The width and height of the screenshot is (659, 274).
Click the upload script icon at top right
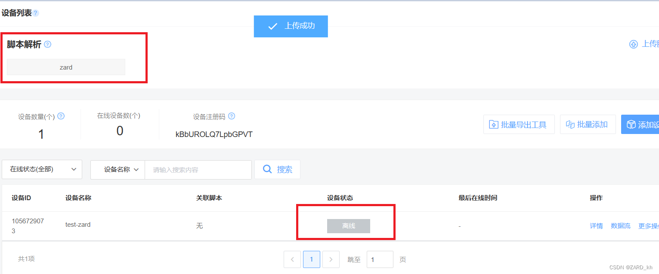pos(634,44)
